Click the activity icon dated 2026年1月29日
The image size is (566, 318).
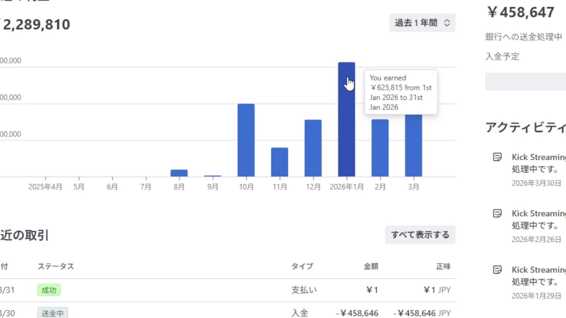coord(497,270)
